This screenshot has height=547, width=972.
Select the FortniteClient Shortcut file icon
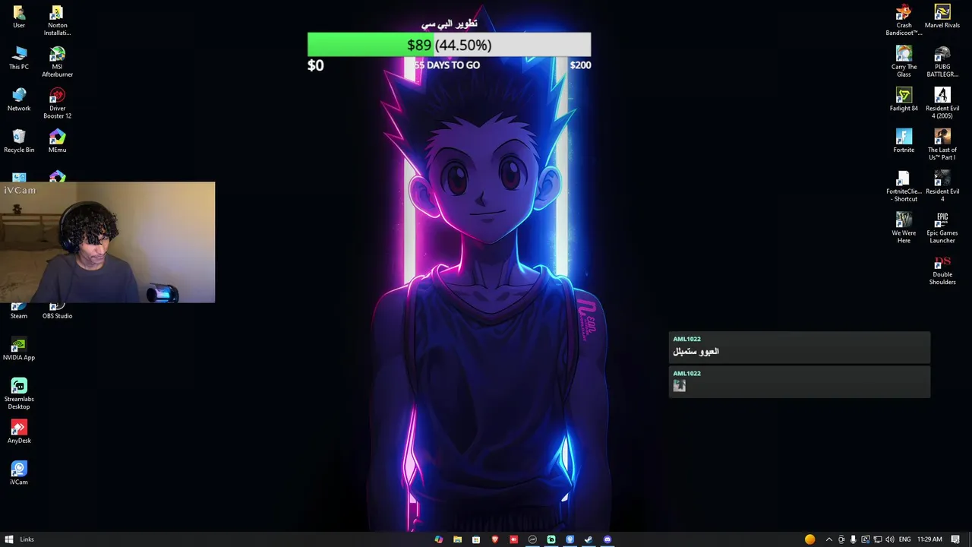click(x=904, y=187)
